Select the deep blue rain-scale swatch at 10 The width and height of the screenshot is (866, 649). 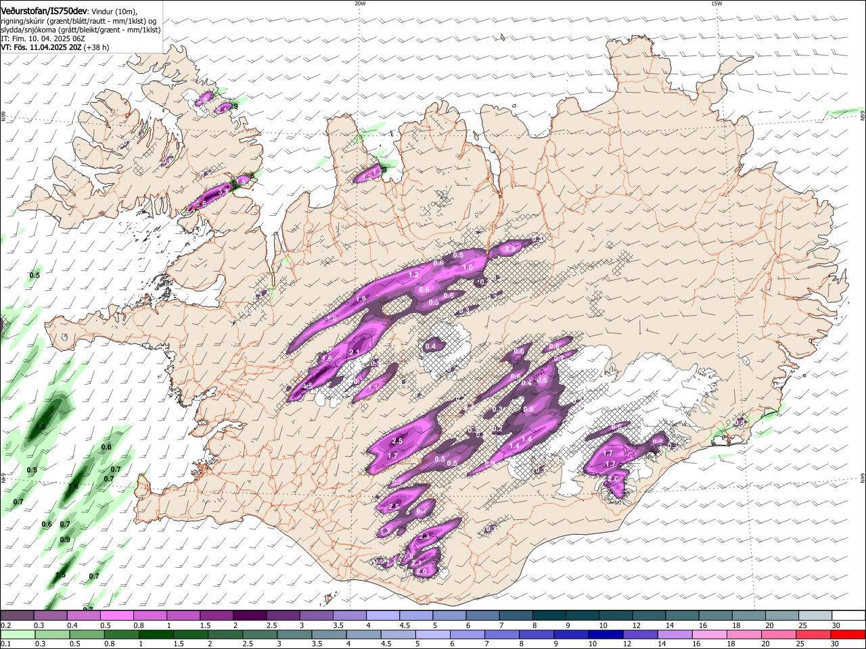(606, 634)
